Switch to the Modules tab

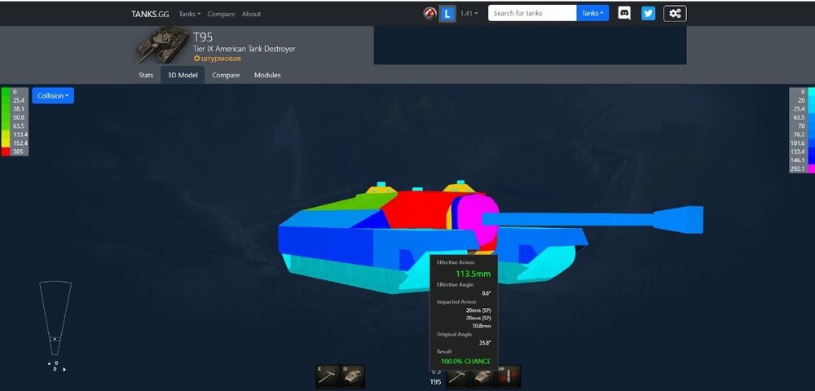click(267, 75)
